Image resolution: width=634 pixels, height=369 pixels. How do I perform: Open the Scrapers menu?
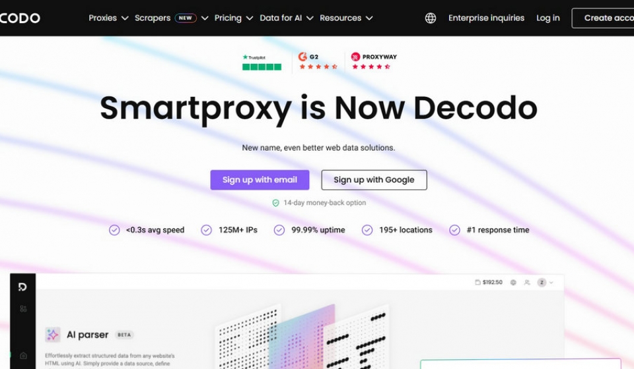point(153,18)
